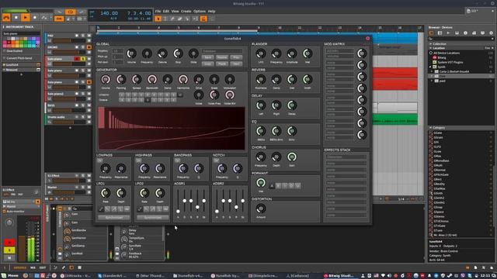
Task: Toggle the Lowpass filter On button
Action: [100, 160]
